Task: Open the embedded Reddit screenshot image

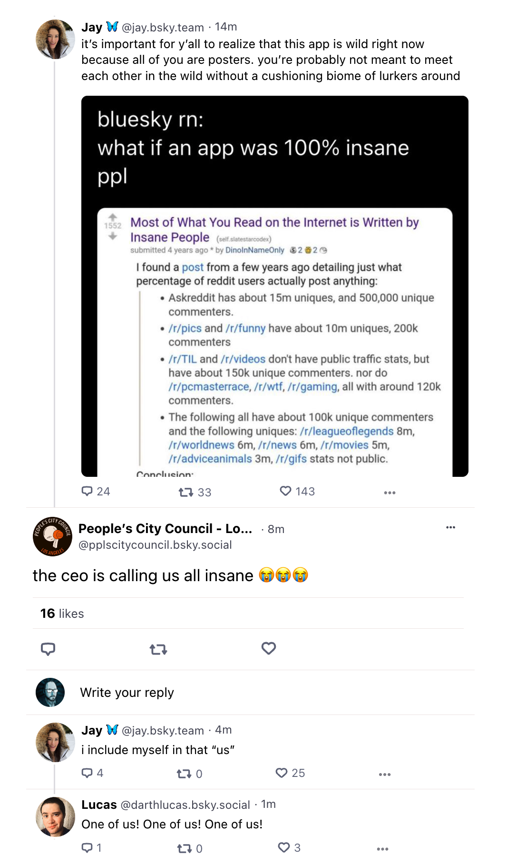Action: (x=274, y=286)
